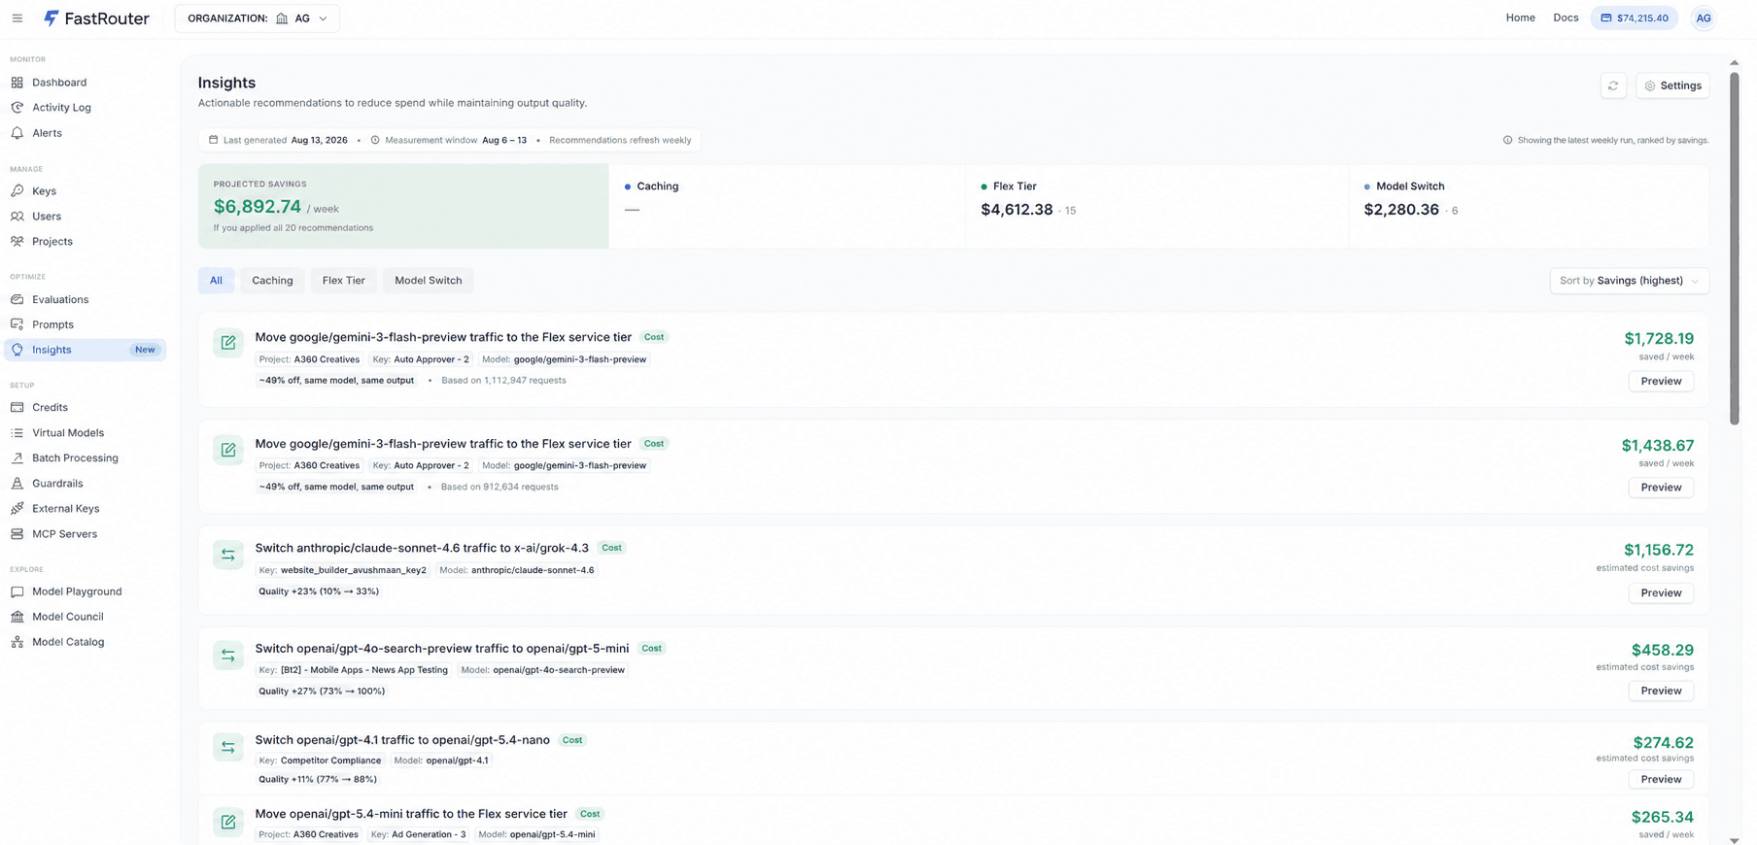Click the "website_builder_avushmaan_key2" key label

tap(354, 571)
